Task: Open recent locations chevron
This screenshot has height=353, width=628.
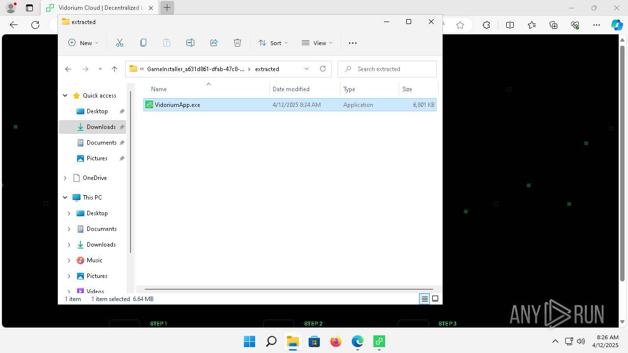Action: tap(100, 69)
